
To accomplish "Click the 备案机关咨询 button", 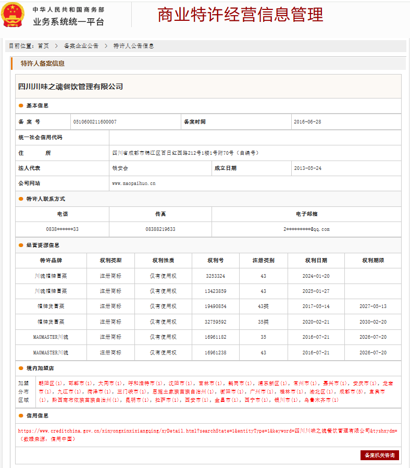I will 380,455.
